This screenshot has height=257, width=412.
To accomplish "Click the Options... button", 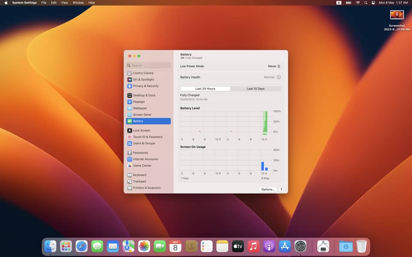I will 268,189.
